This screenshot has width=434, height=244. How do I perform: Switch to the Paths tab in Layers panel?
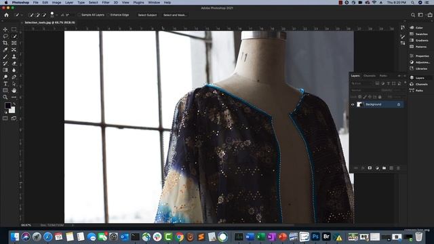383,76
